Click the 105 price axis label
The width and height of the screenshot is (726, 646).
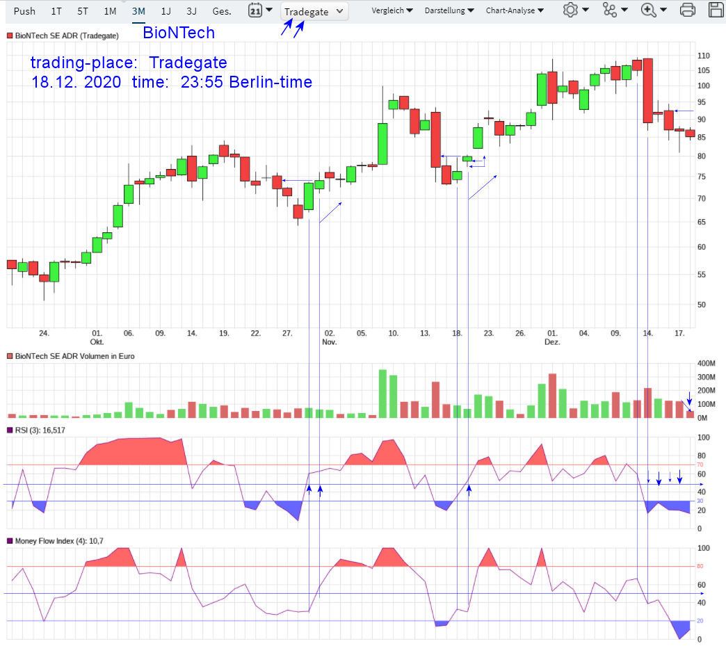point(703,70)
